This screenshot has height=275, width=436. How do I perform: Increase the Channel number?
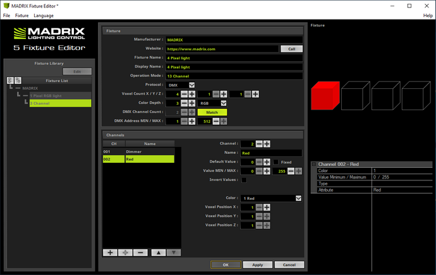click(267, 144)
